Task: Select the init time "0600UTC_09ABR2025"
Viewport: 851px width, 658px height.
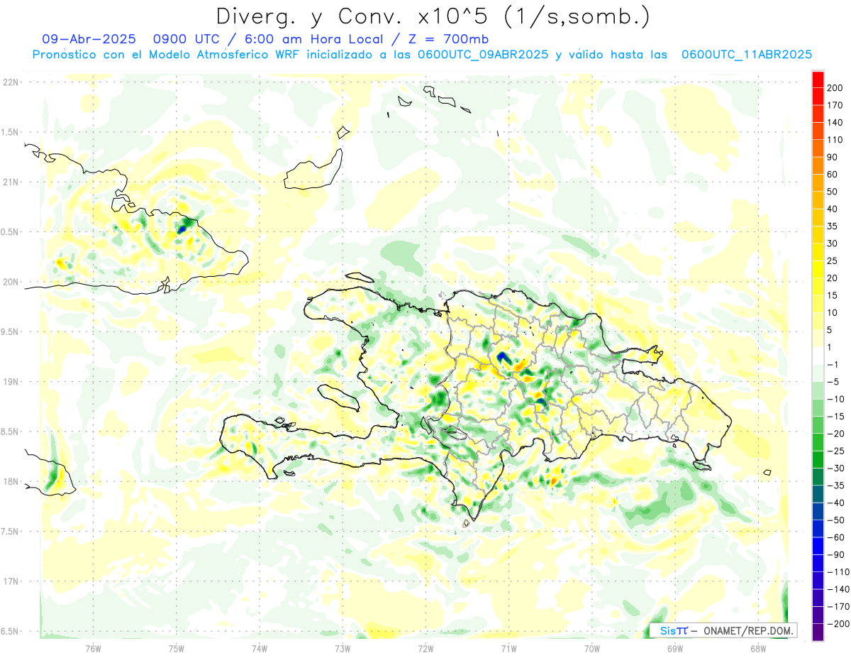Action: tap(483, 54)
